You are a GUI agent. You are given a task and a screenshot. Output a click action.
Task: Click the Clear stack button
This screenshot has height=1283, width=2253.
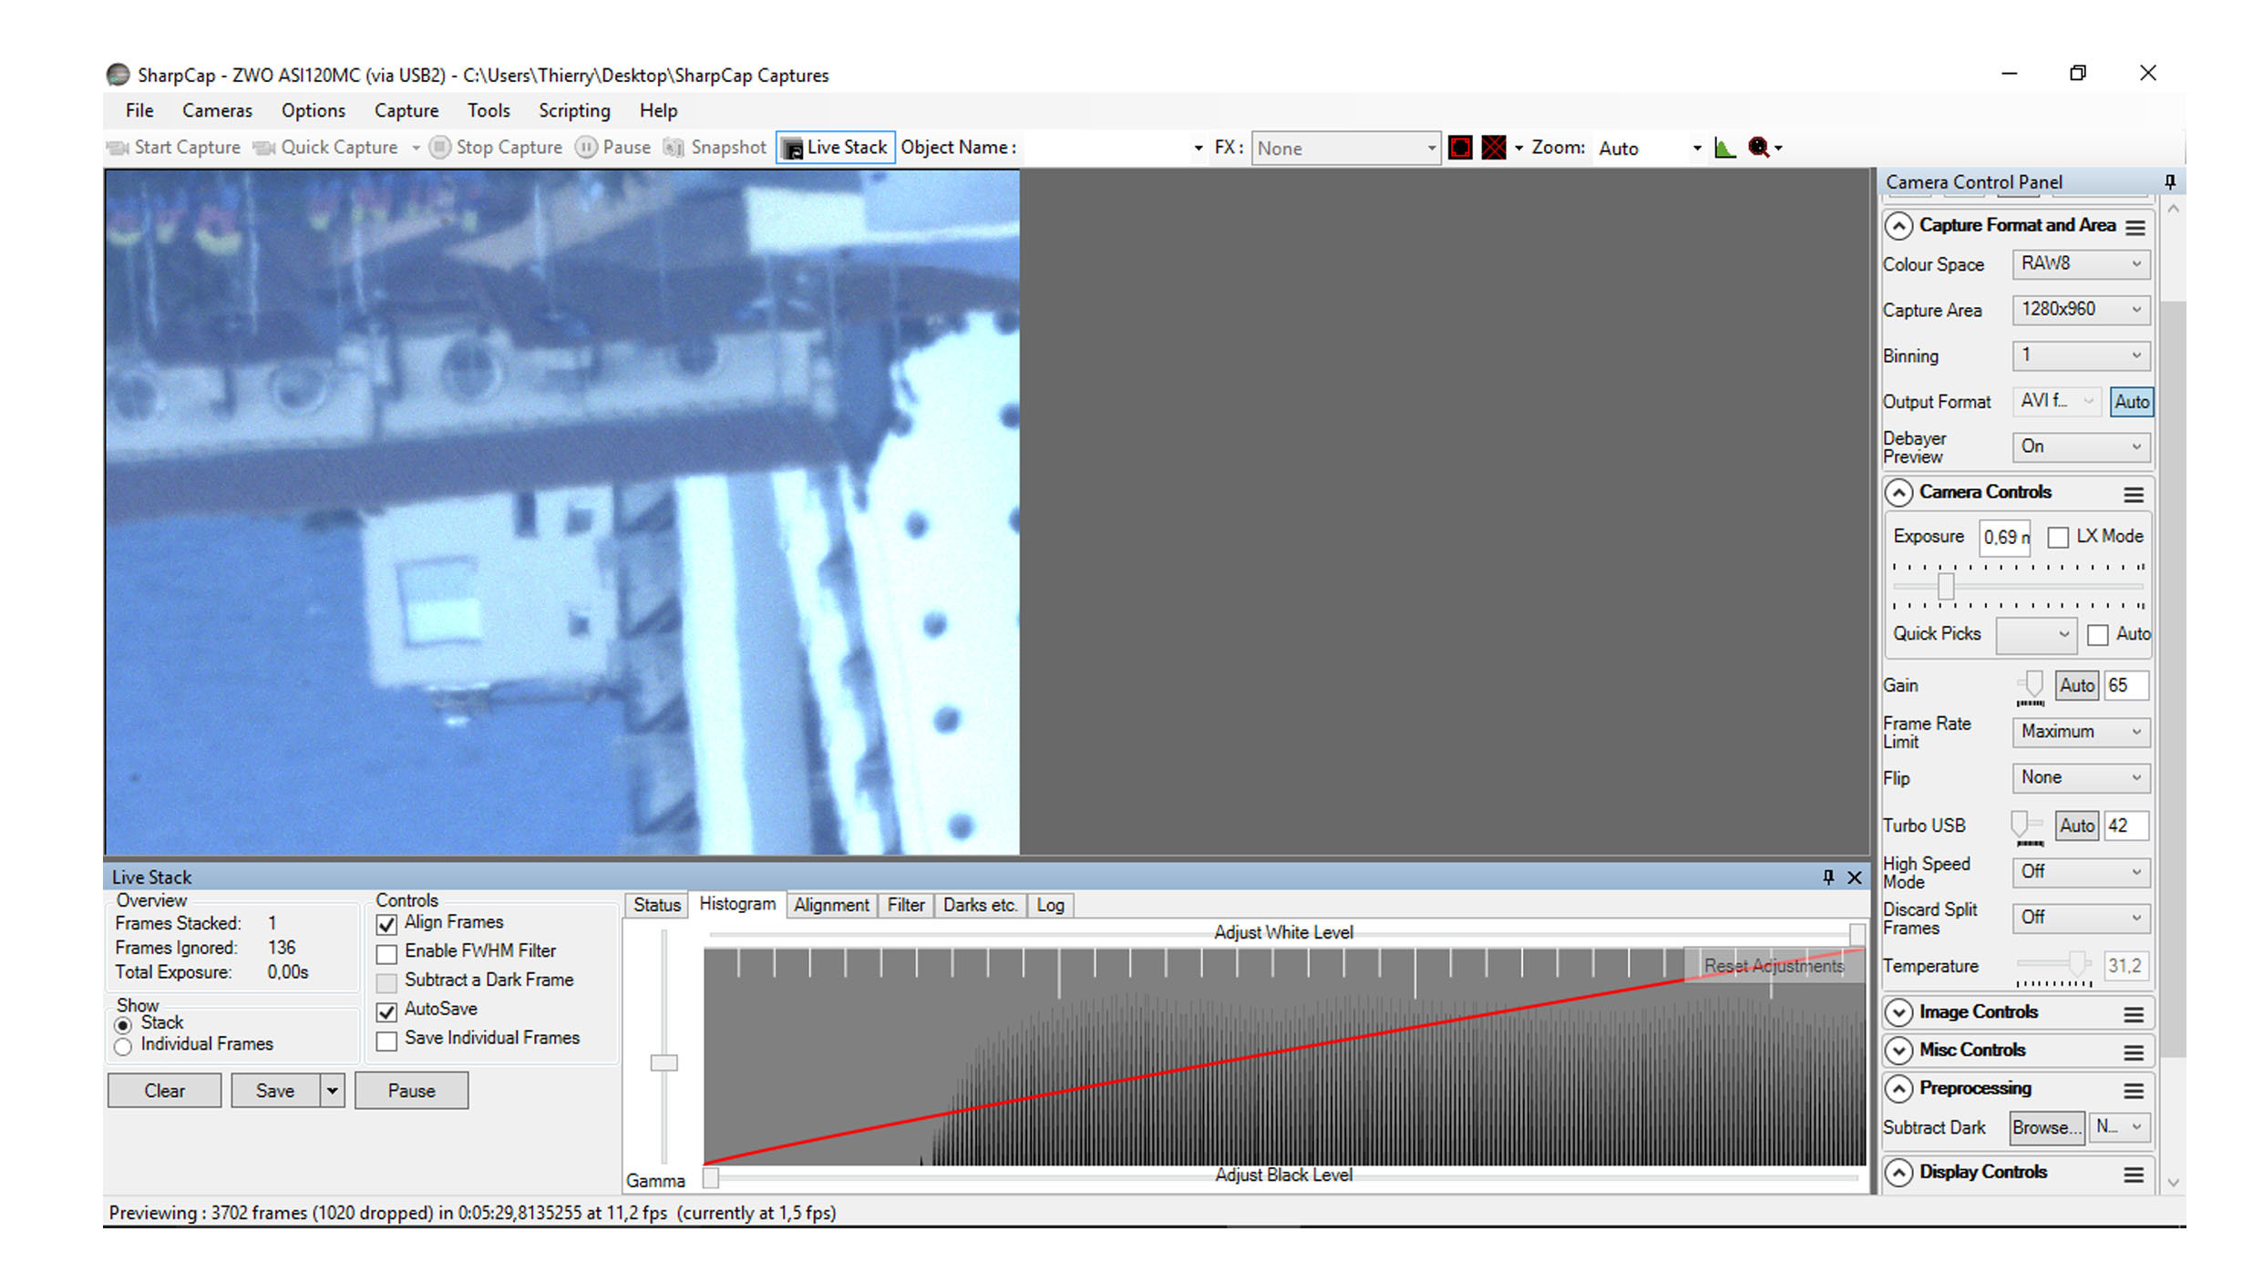(164, 1091)
